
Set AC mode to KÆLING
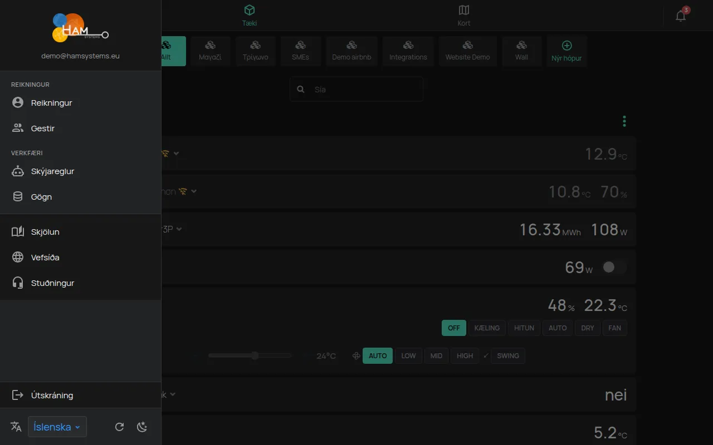(487, 328)
